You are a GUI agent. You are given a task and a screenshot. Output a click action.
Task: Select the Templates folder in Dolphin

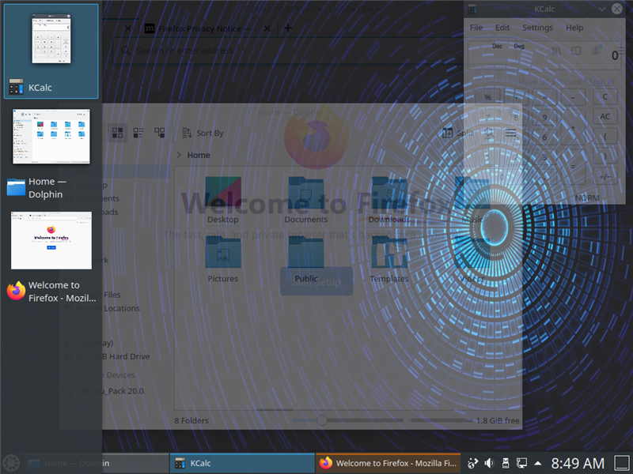coord(389,259)
